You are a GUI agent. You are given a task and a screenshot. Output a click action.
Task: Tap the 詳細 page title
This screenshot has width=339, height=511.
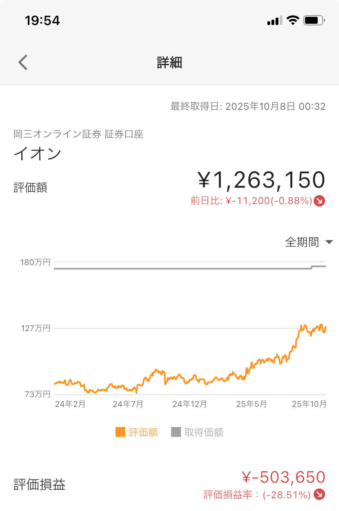[x=169, y=63]
